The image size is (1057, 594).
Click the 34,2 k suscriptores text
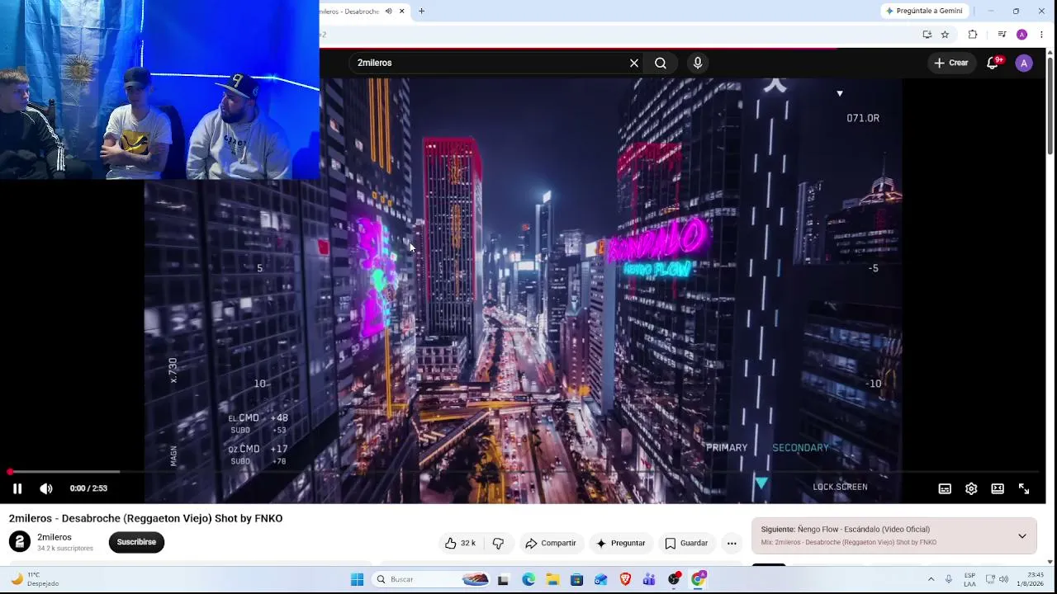pos(65,549)
